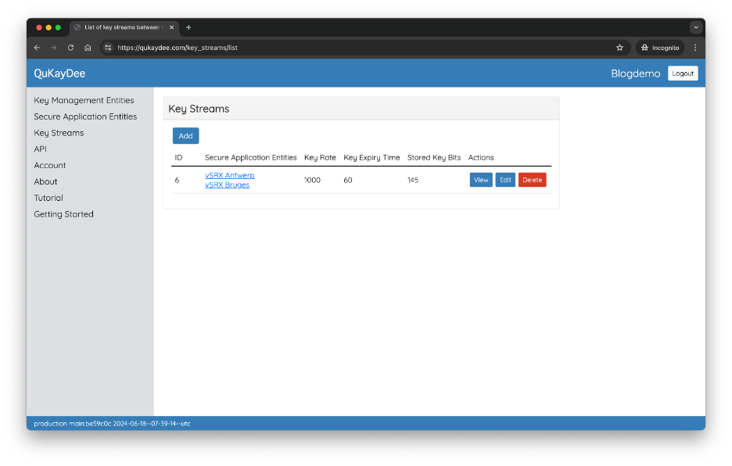Click the browser back arrow icon
The height and width of the screenshot is (466, 732).
(37, 48)
